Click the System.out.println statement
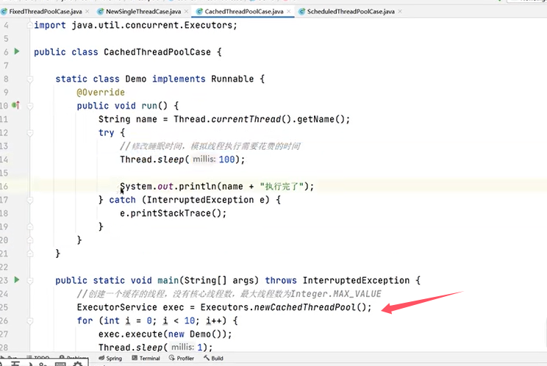Screen dimensions: 547x366 pos(217,187)
